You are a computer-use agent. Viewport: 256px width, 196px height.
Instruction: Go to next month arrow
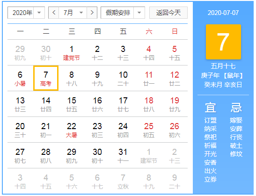[92, 13]
